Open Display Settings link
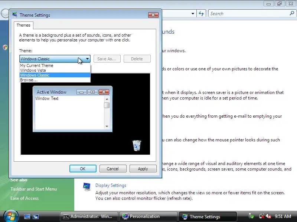 (x=111, y=185)
